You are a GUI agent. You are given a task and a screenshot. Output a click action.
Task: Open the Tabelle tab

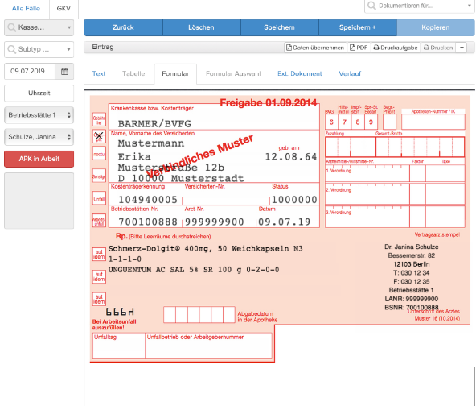click(x=133, y=73)
